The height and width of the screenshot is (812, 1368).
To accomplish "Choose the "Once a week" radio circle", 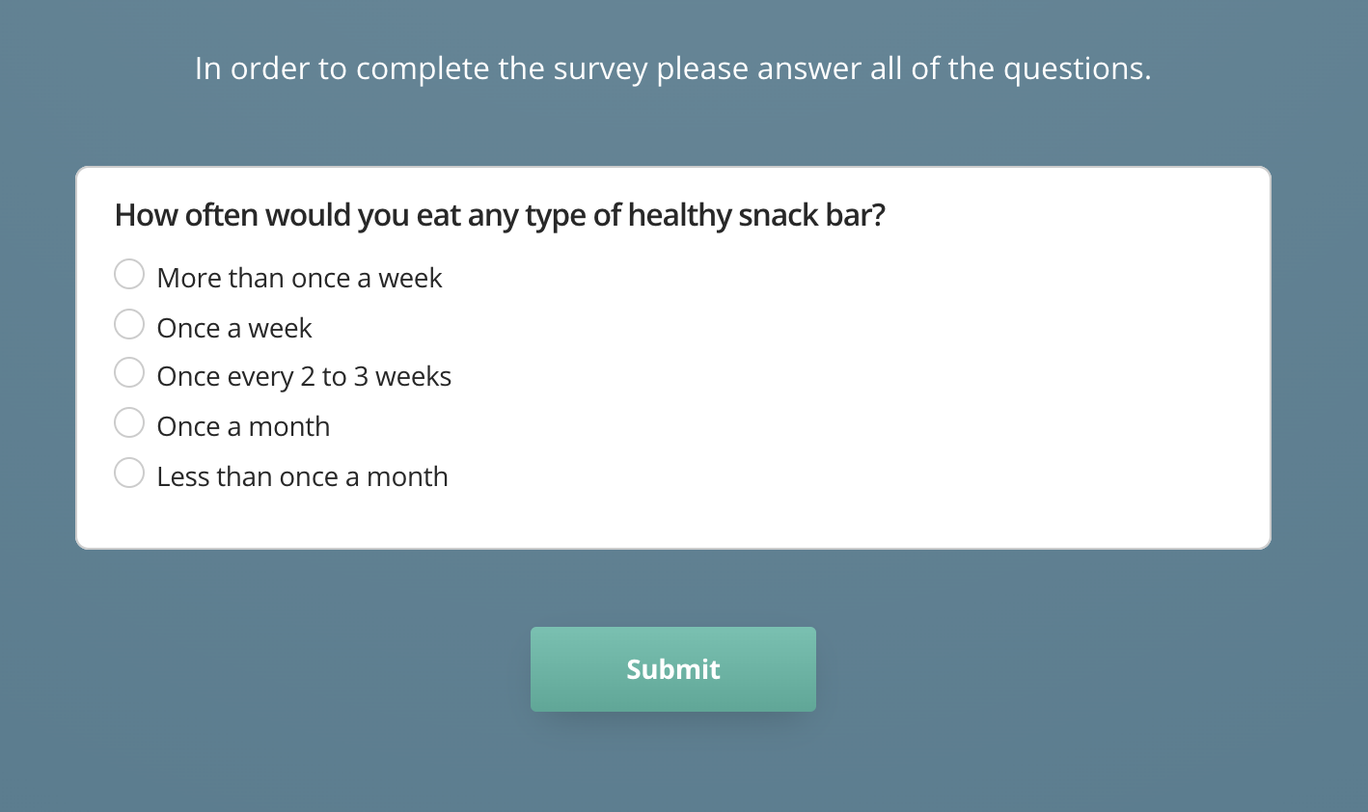I will click(129, 325).
